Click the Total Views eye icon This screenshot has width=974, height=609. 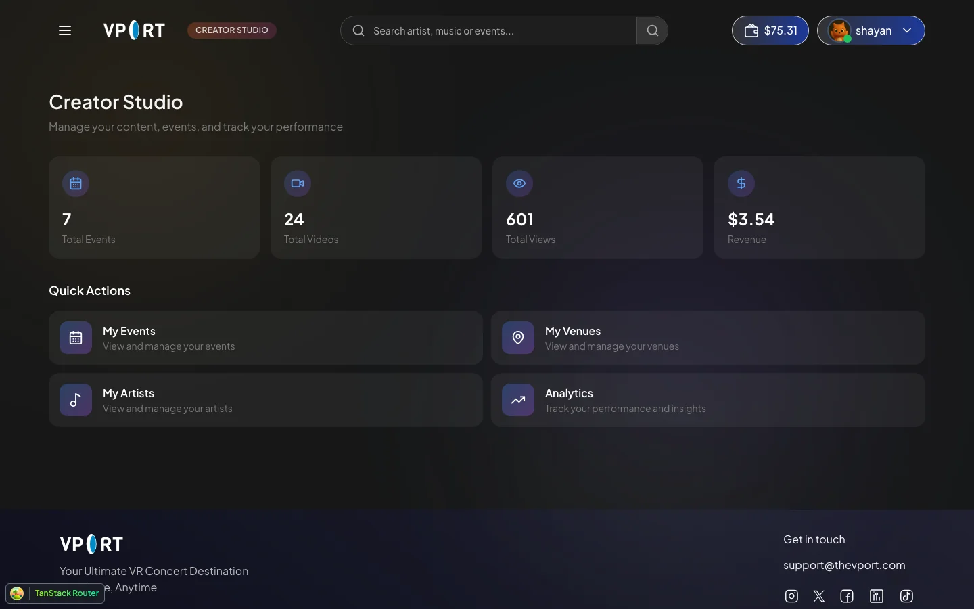(x=519, y=183)
